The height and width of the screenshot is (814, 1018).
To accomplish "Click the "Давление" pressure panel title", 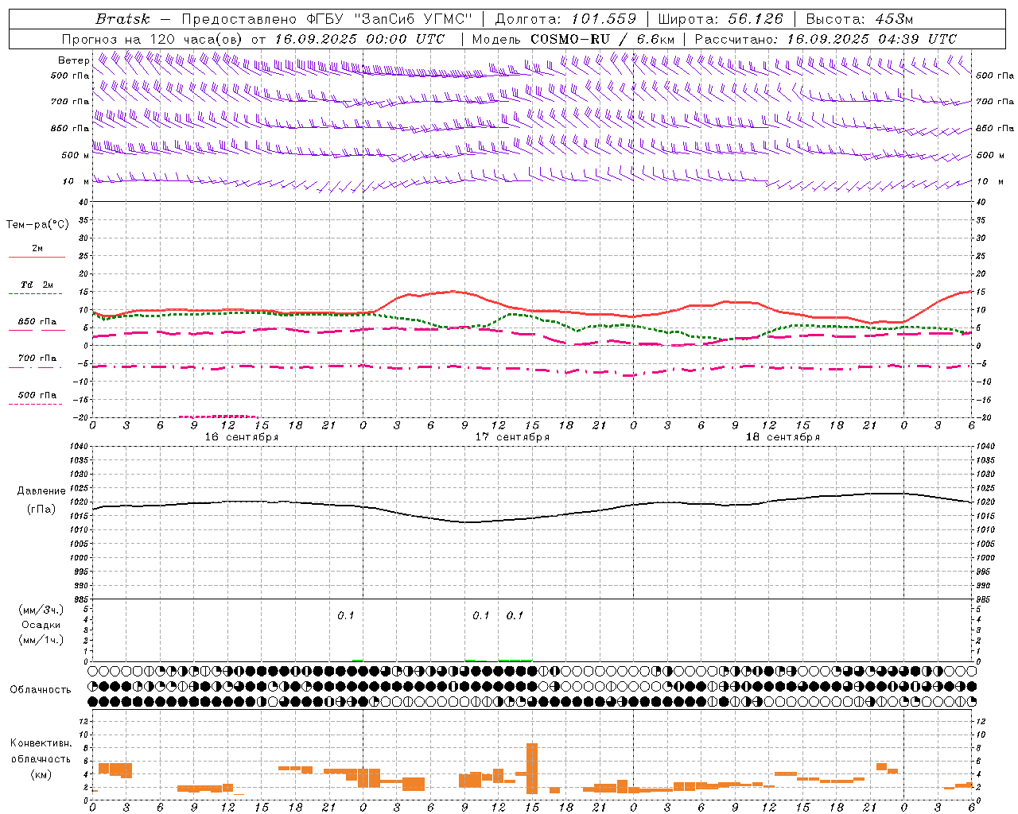I will [41, 491].
